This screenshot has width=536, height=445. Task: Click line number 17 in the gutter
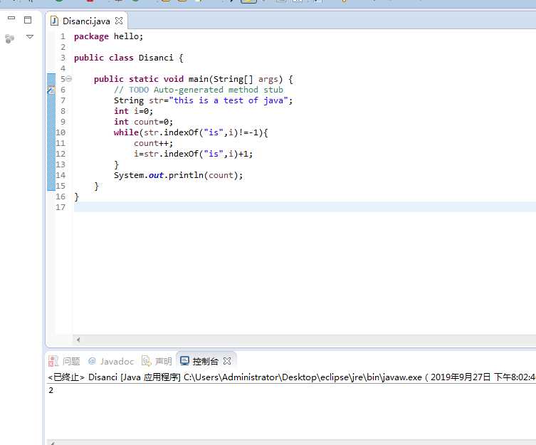click(61, 207)
